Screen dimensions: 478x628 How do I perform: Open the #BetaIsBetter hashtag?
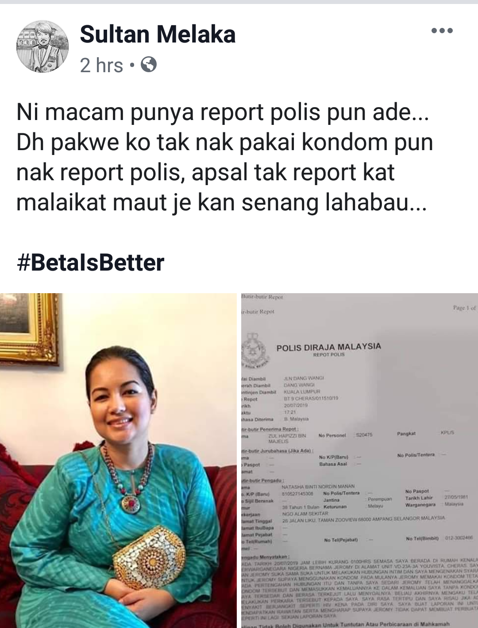(90, 263)
